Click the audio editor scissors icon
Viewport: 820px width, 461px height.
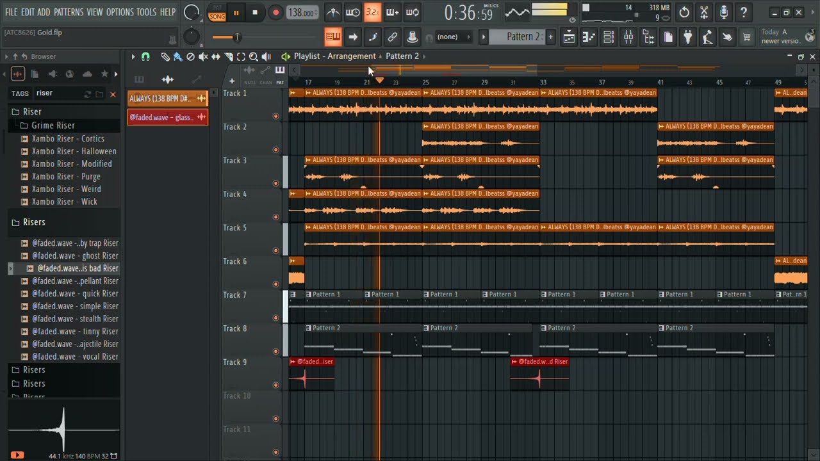point(704,12)
